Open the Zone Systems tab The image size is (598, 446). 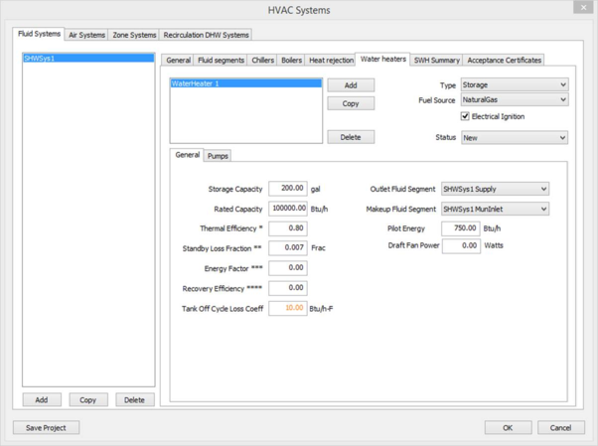[x=134, y=35]
